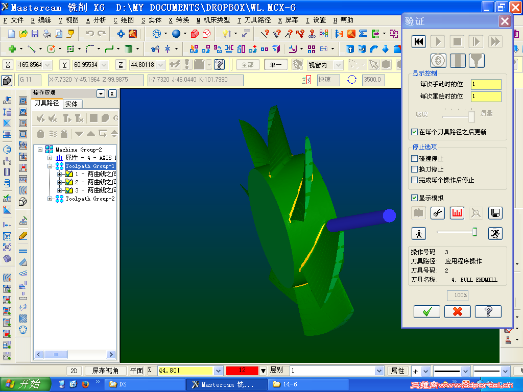Open the 绘图 Create menu

(x=124, y=20)
